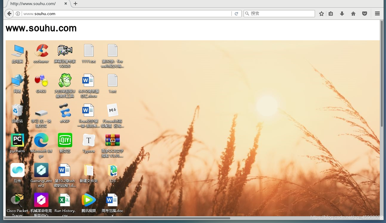
Task: Click the 互传 desktop icon
Action: point(18,173)
